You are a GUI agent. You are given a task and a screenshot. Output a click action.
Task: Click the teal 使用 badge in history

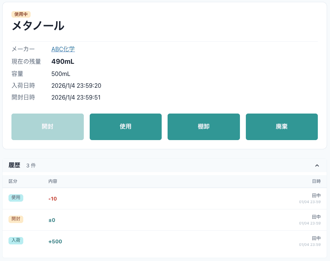tap(16, 198)
